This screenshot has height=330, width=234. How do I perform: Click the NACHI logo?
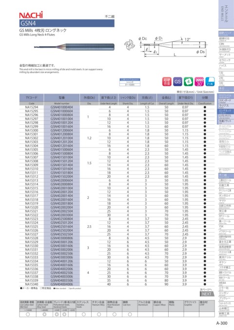31,15
